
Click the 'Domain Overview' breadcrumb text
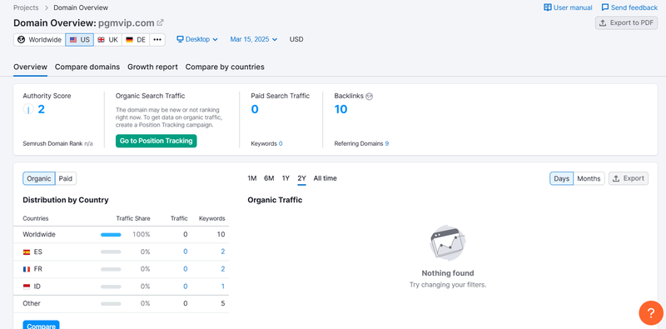81,7
